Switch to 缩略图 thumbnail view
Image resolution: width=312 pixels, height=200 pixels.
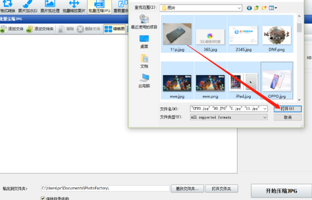115,29
